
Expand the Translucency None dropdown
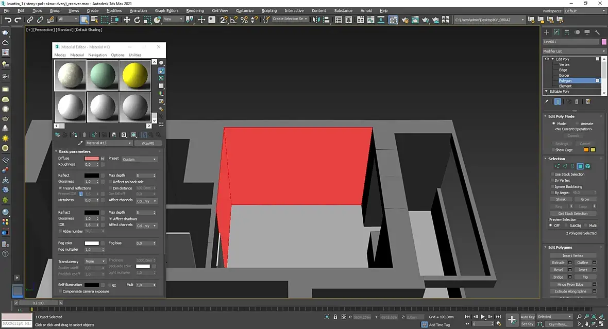[x=95, y=262]
